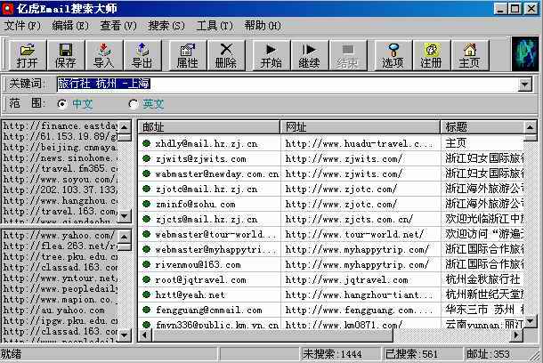Click green dot beside wabmaster@newday.com.cn

[147, 173]
